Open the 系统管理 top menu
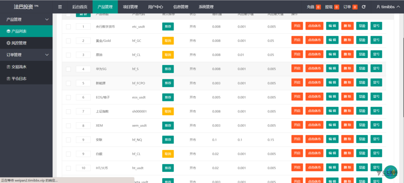This screenshot has width=404, height=183. tap(206, 7)
